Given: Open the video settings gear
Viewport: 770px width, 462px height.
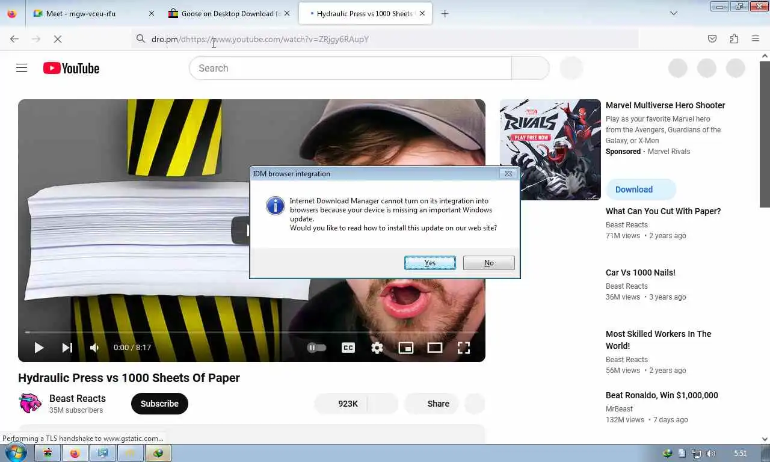Looking at the screenshot, I should tap(377, 348).
